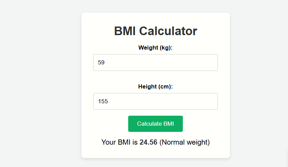Click the Calculate BMI button
Image resolution: width=288 pixels, height=167 pixels.
point(155,124)
